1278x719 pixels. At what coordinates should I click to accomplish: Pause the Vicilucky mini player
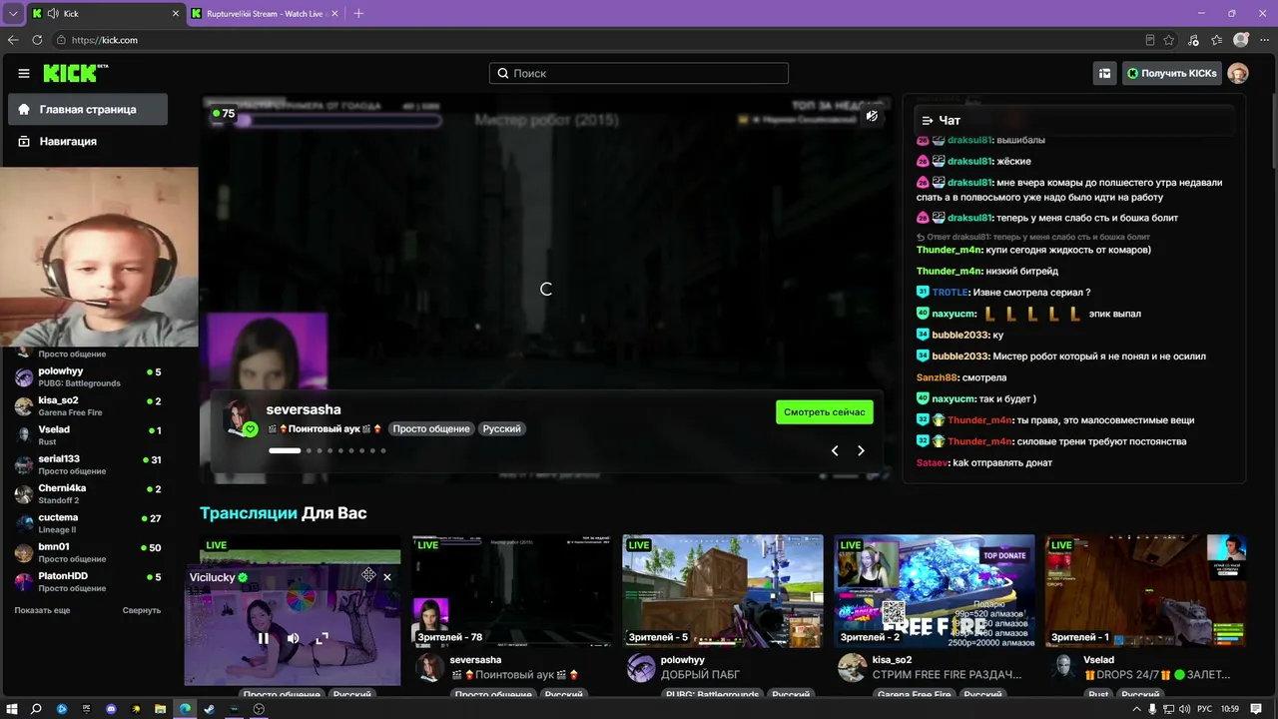(x=264, y=638)
